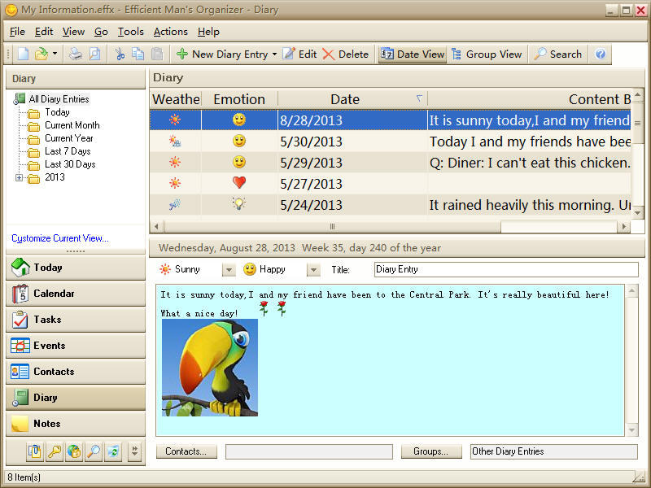Click Customize Current View link
This screenshot has width=651, height=488.
[x=60, y=238]
